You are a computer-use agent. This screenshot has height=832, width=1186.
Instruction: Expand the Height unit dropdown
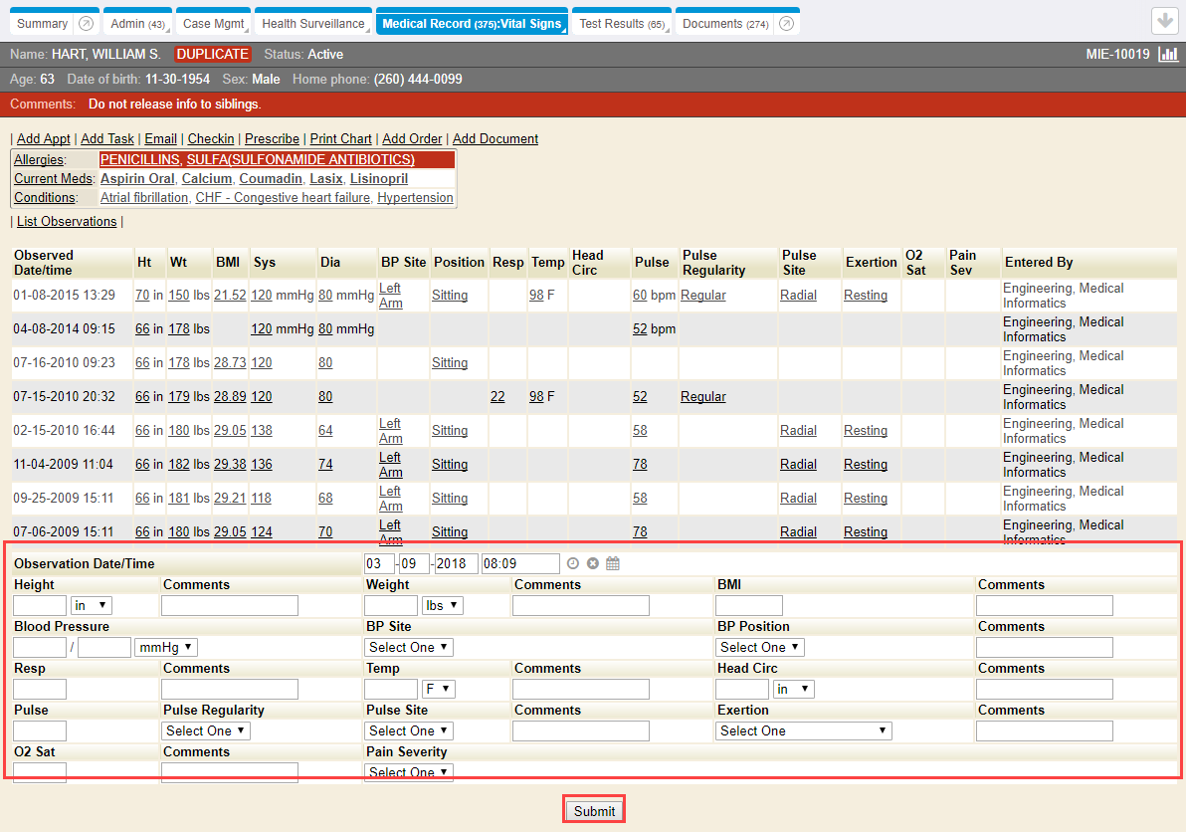(x=91, y=605)
